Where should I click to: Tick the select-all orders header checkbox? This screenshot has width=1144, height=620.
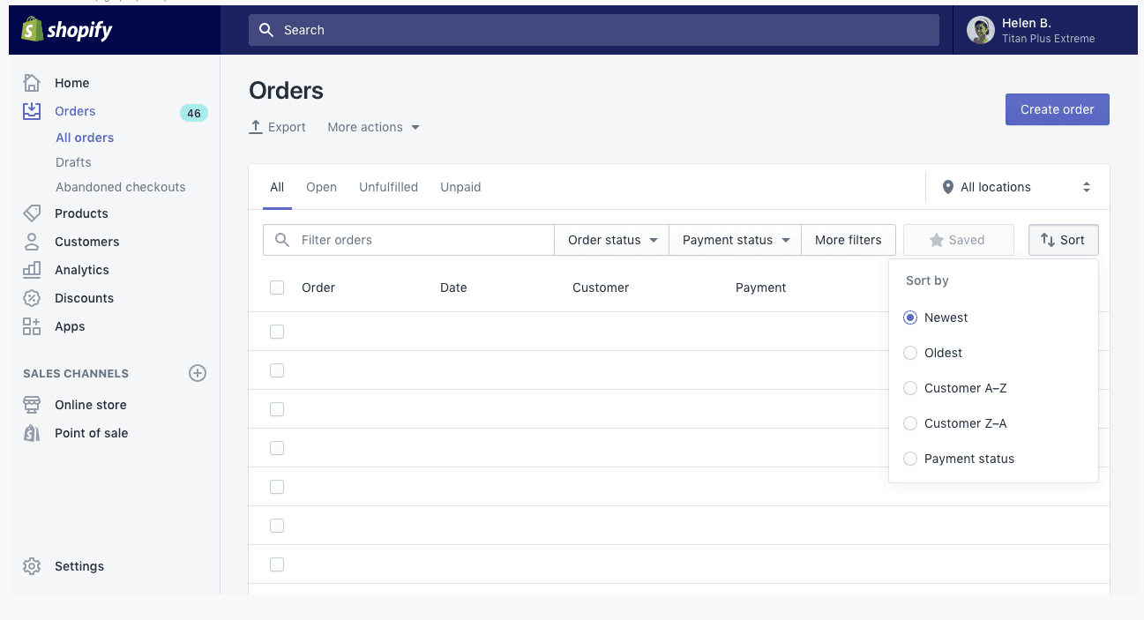(277, 288)
